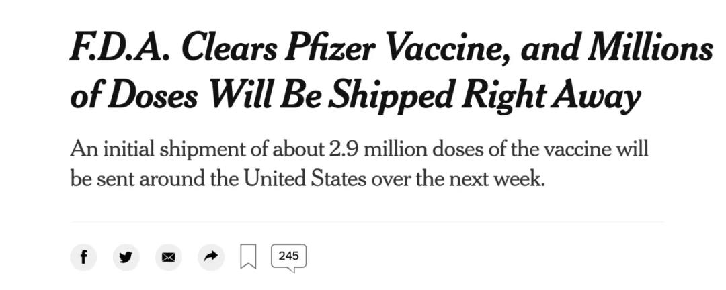
Task: Click horizontal divider line below summary
Action: (x=367, y=222)
